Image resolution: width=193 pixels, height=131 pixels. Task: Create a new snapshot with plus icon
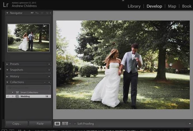tap(49, 70)
